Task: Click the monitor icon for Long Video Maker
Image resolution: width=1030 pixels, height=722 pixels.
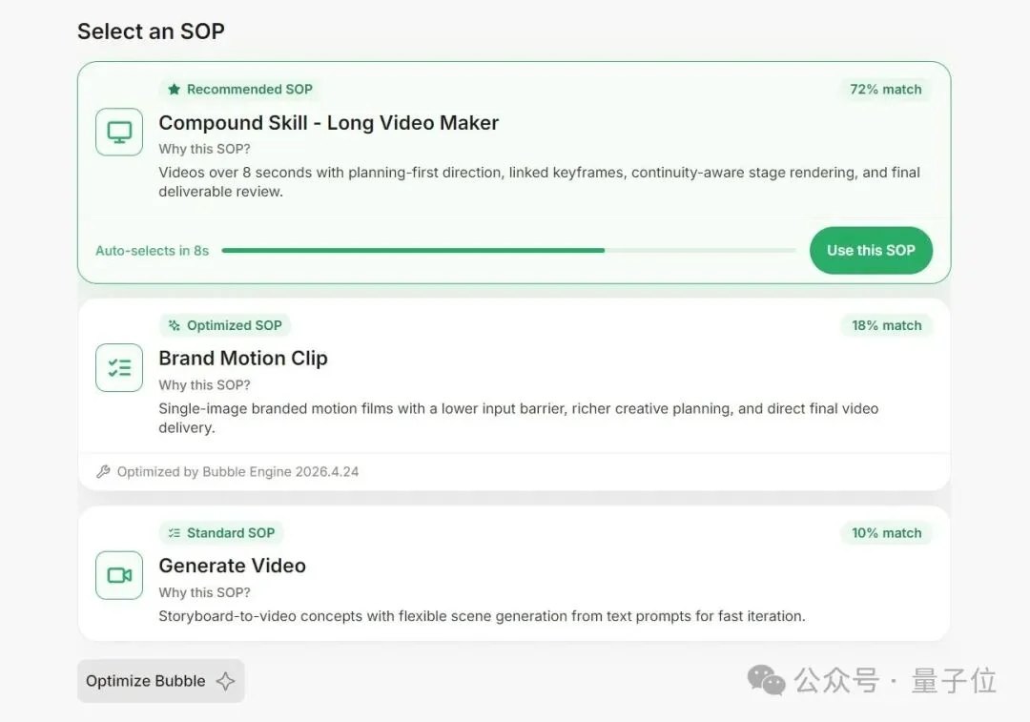Action: click(x=119, y=132)
